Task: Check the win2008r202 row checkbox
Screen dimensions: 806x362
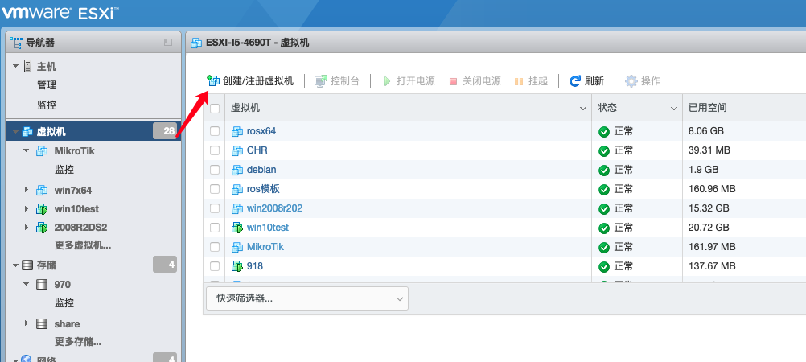Action: [215, 208]
